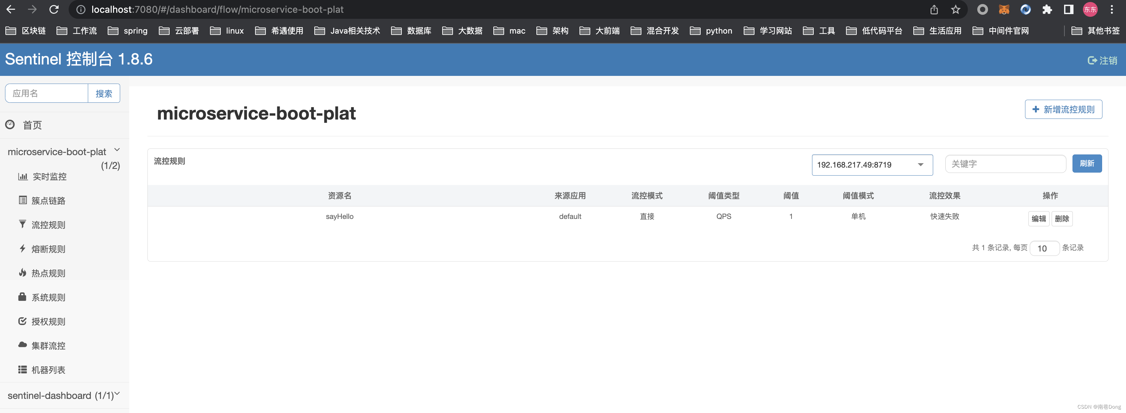Click the 流控规则 filter funnel icon

coord(22,224)
